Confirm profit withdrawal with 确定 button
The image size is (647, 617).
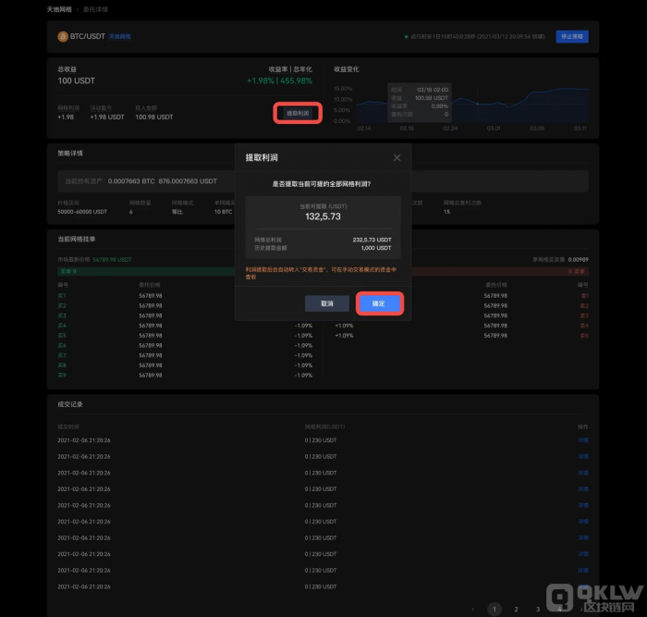(379, 303)
